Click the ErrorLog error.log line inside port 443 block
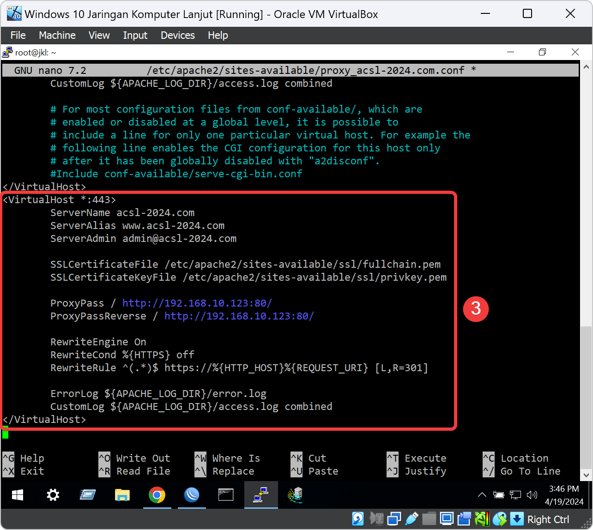The height and width of the screenshot is (530, 593). [x=158, y=394]
